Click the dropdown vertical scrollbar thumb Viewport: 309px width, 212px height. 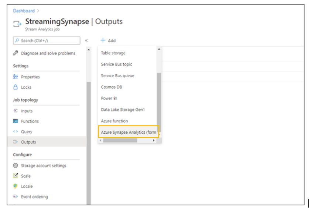point(159,102)
